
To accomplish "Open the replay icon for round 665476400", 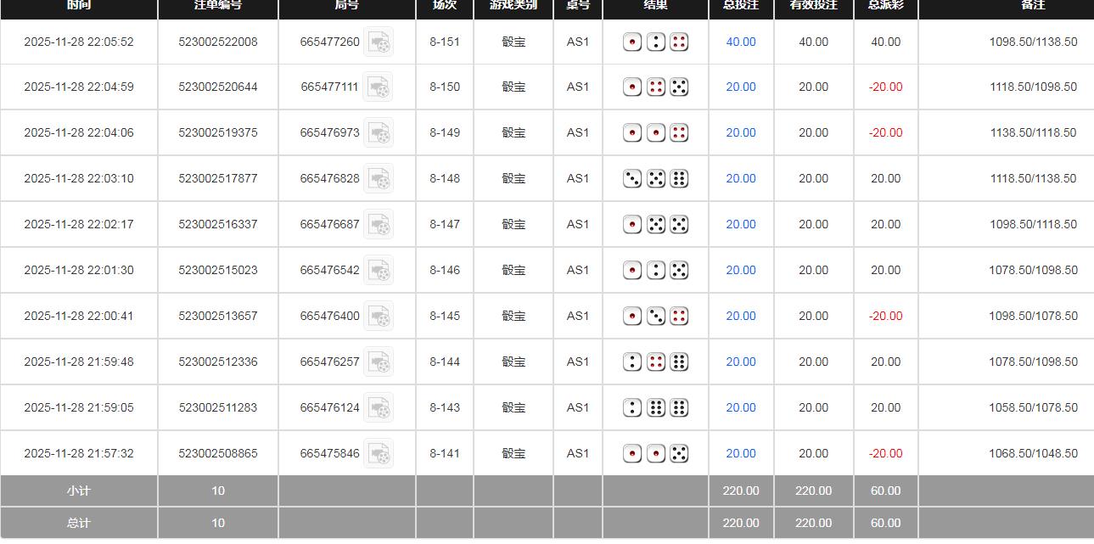I will (378, 316).
